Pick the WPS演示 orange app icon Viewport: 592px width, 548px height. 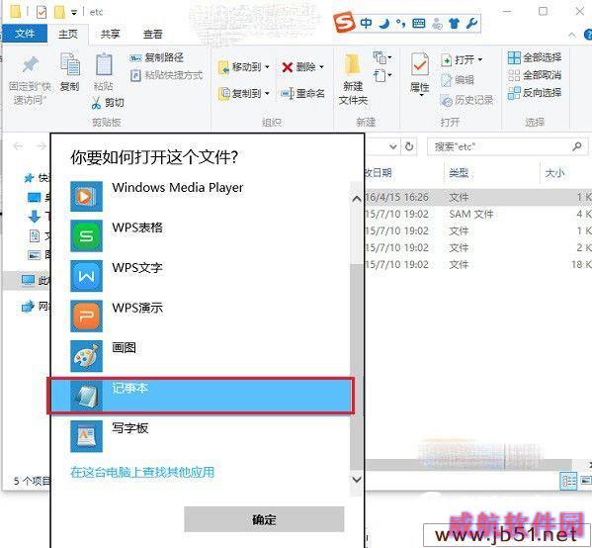point(86,317)
